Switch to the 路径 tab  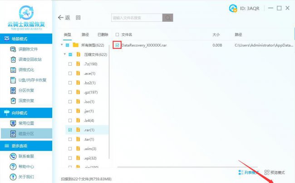click(85, 34)
